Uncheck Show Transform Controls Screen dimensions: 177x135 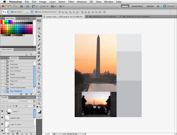coord(36,12)
